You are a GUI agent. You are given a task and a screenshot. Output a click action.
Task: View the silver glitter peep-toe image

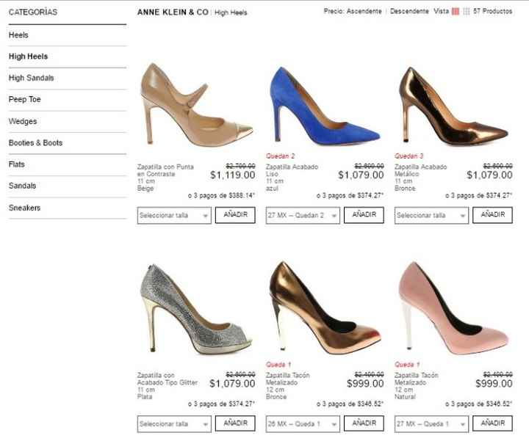point(197,309)
